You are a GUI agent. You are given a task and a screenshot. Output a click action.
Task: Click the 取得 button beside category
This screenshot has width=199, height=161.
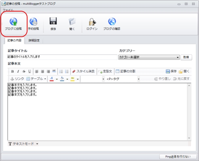click(186, 57)
